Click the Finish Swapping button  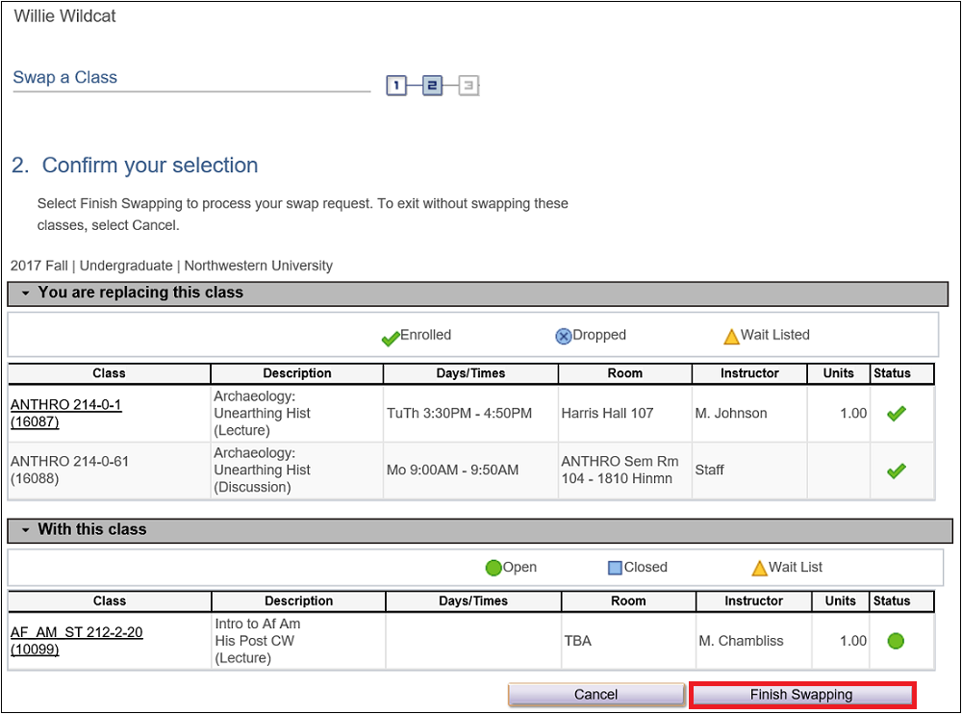(802, 695)
